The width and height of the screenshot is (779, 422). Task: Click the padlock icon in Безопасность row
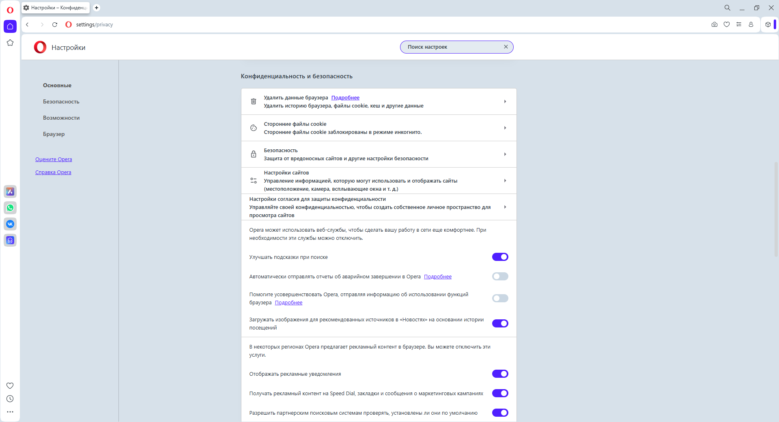tap(254, 154)
